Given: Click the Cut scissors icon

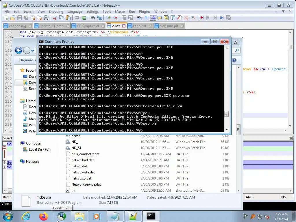Looking at the screenshot, I should tap(55, 18).
